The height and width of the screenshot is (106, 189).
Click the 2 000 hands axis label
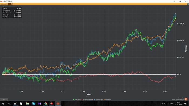83,91
